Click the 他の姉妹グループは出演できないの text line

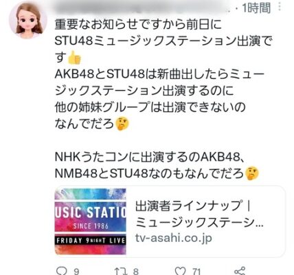(x=150, y=107)
